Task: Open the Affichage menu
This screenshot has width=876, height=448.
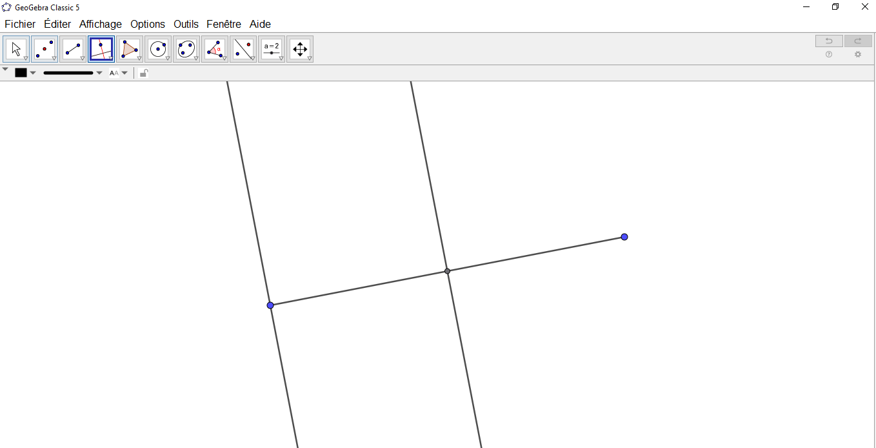Action: (100, 24)
